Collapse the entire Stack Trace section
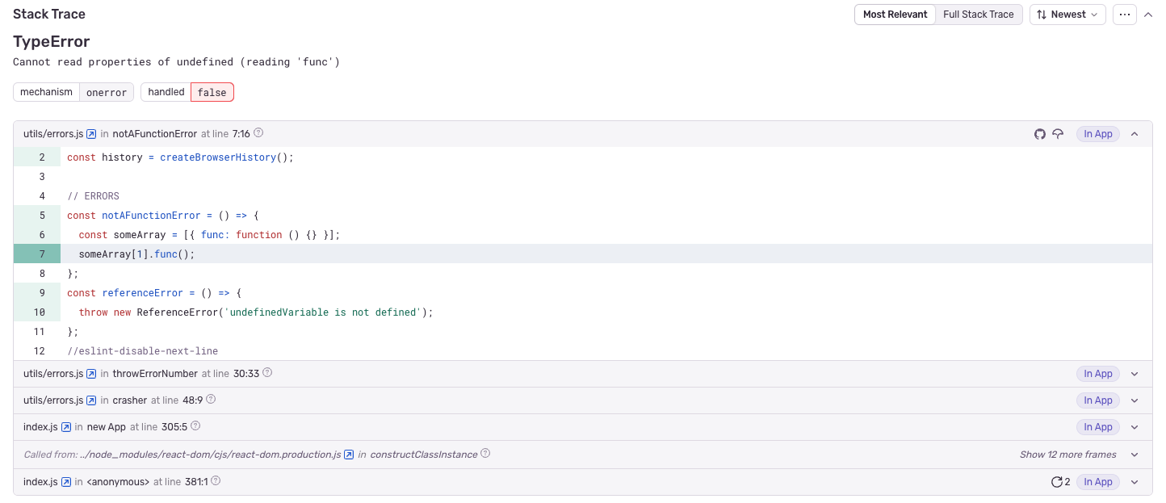 click(1148, 14)
